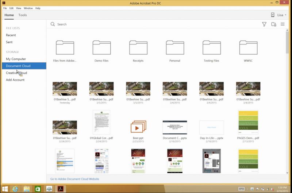Click the Windows Start button
Image resolution: width=292 pixels, height=193 pixels.
tap(5, 189)
